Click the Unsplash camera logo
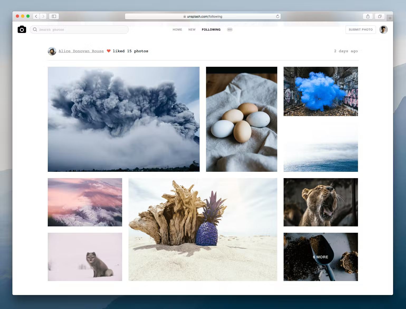This screenshot has height=309, width=406. (22, 29)
